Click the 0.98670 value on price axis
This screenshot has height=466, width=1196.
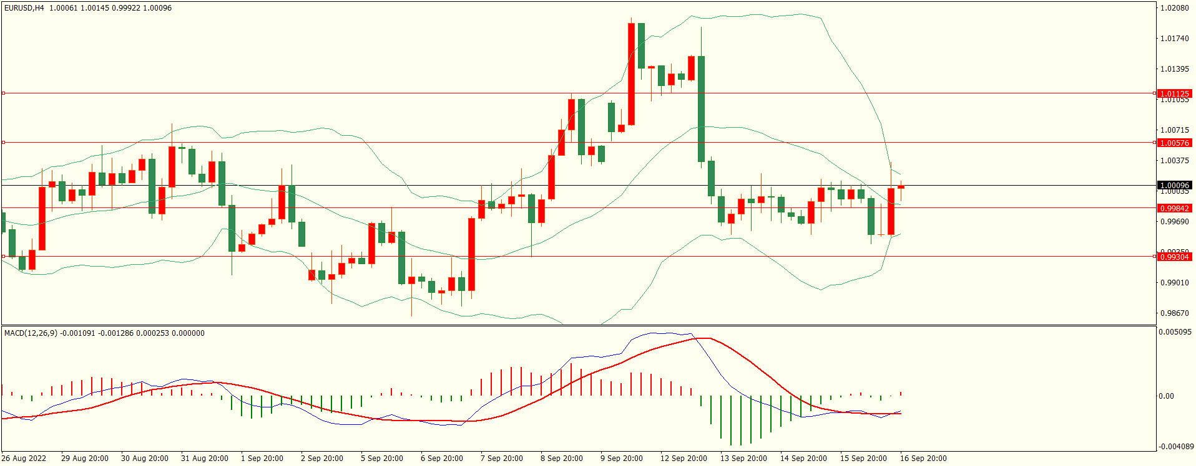pyautogui.click(x=1174, y=313)
